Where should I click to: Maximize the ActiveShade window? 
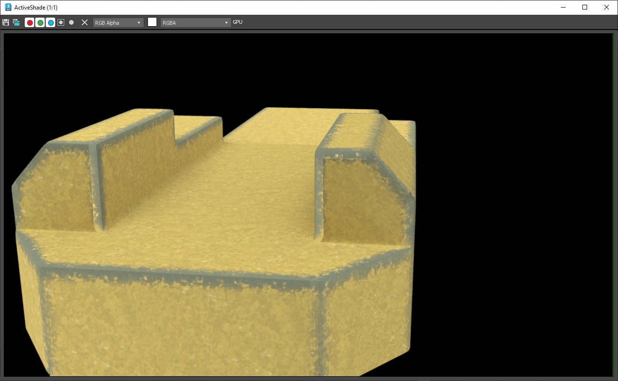coord(585,7)
